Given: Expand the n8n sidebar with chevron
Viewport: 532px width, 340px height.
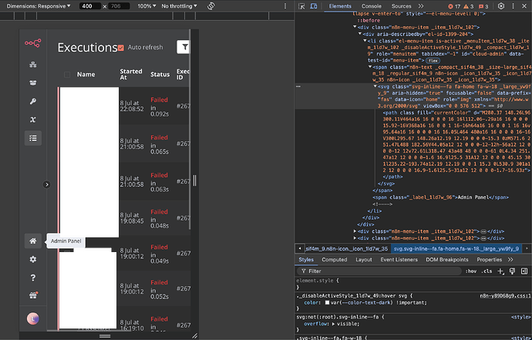Looking at the screenshot, I should pos(46,184).
